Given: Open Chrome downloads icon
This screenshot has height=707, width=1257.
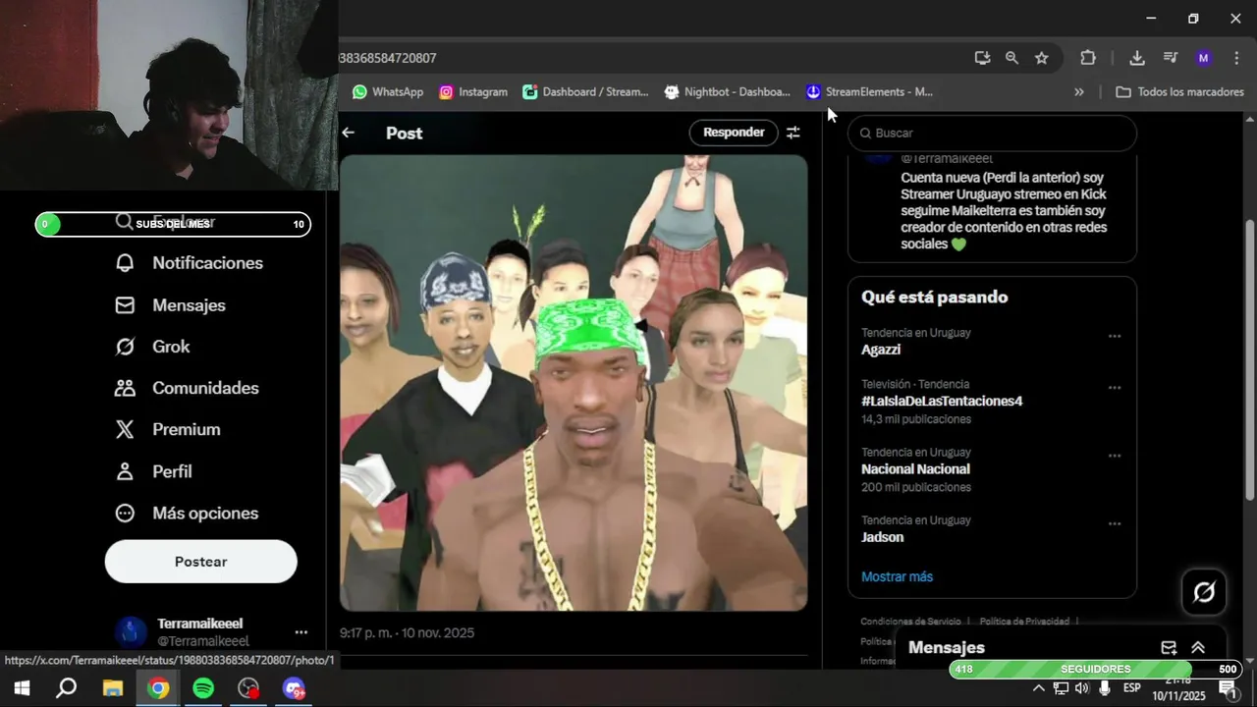Looking at the screenshot, I should click(x=1137, y=58).
